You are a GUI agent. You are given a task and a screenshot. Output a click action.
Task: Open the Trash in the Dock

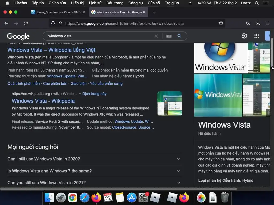pos(225,198)
